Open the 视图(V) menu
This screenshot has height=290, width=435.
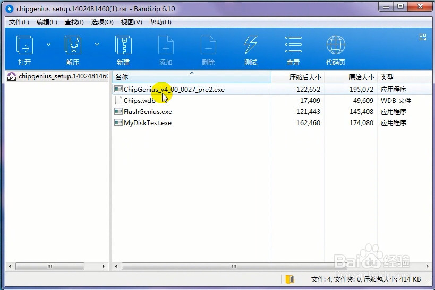pyautogui.click(x=132, y=22)
